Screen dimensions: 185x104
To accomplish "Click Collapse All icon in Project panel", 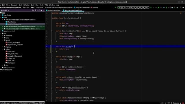I will click(x=38, y=10).
